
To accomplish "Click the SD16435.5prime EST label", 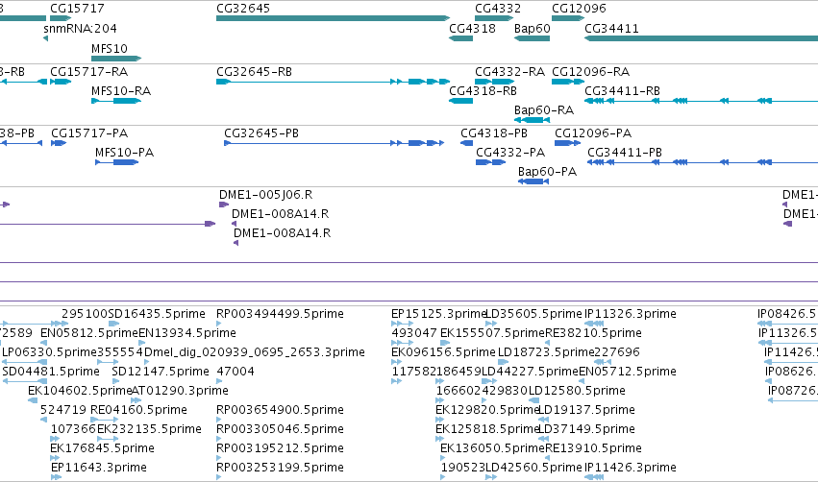I will [x=157, y=314].
